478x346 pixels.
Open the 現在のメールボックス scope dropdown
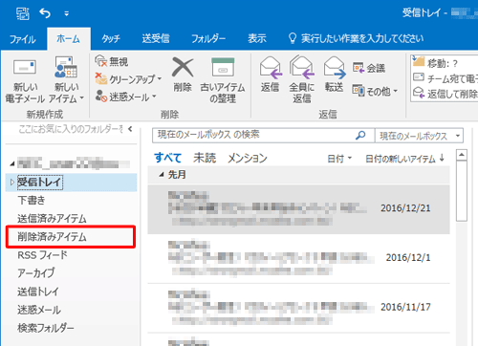click(420, 136)
